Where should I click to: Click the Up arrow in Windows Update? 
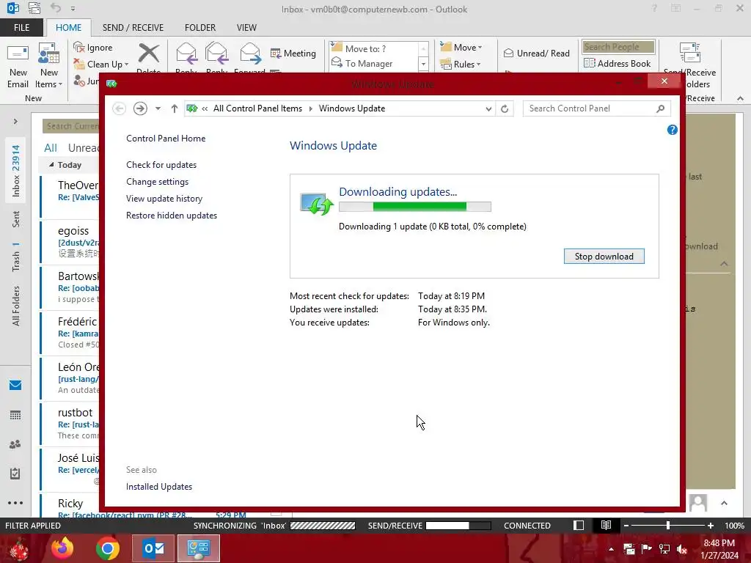coord(175,108)
